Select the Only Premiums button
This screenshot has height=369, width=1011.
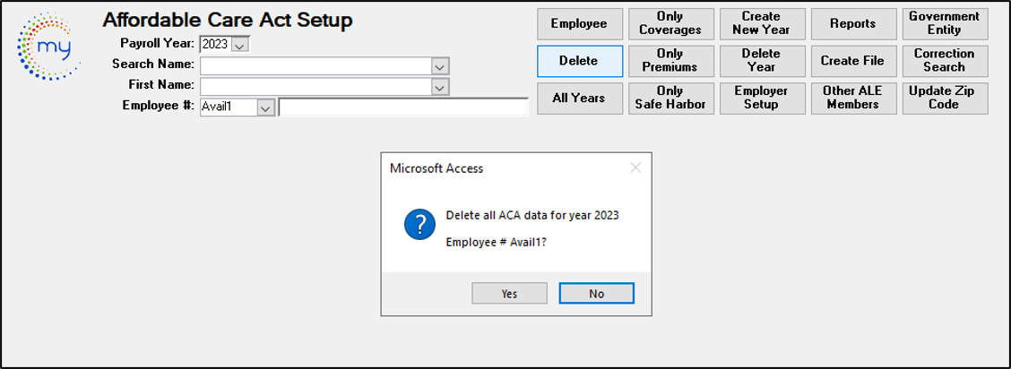(x=670, y=61)
